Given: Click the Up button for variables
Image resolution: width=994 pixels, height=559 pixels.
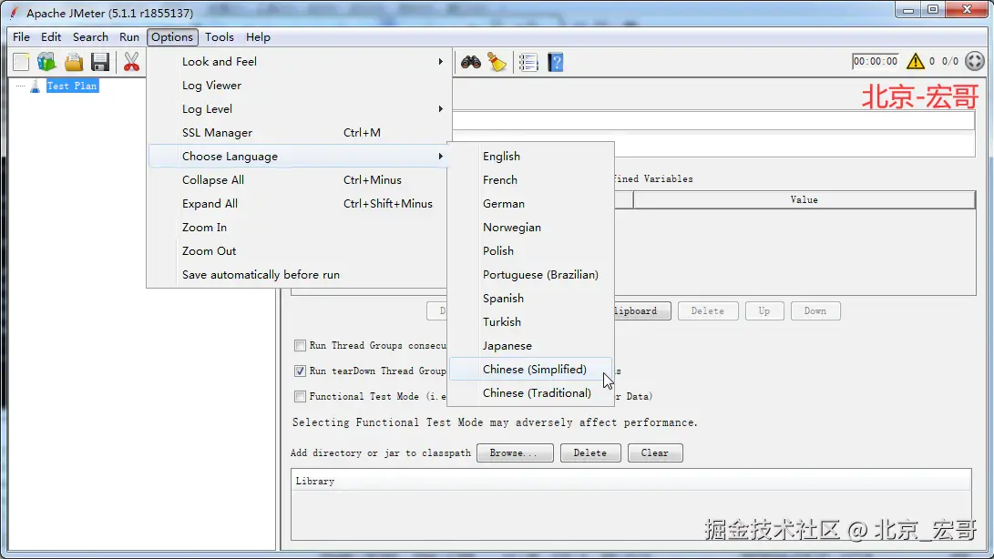Looking at the screenshot, I should pos(764,310).
